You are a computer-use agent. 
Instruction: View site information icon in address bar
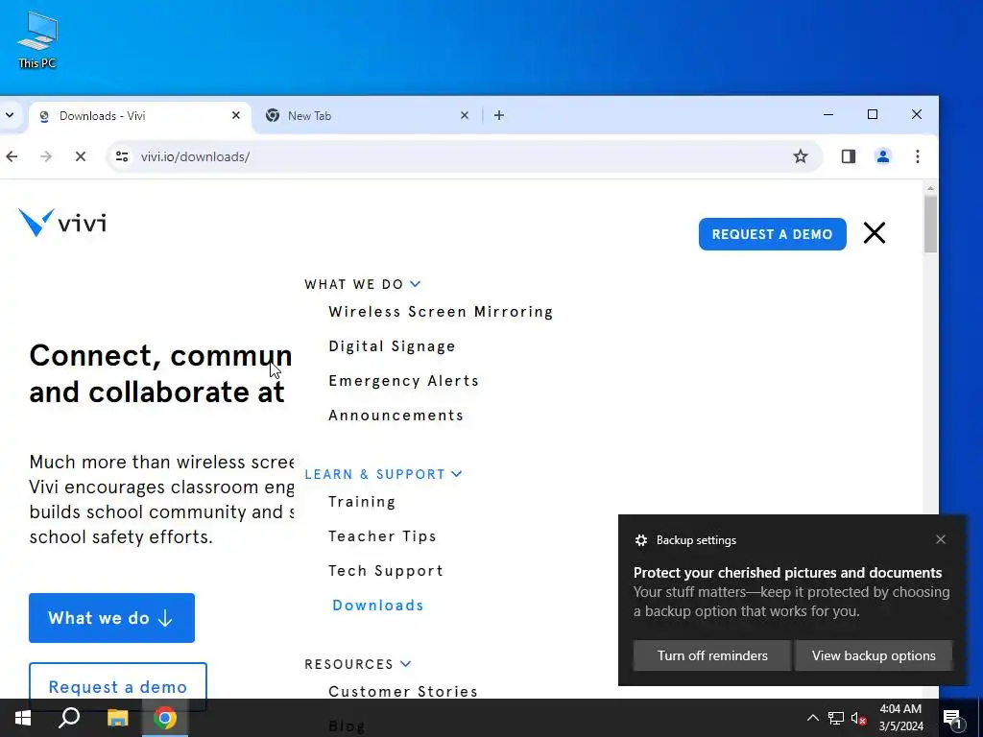(x=122, y=156)
